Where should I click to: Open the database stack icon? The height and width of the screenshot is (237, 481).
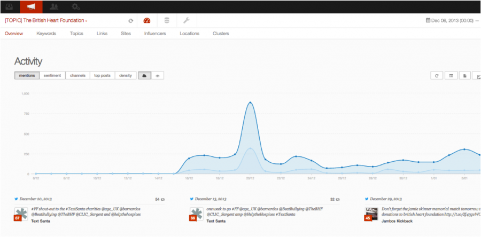click(x=166, y=21)
